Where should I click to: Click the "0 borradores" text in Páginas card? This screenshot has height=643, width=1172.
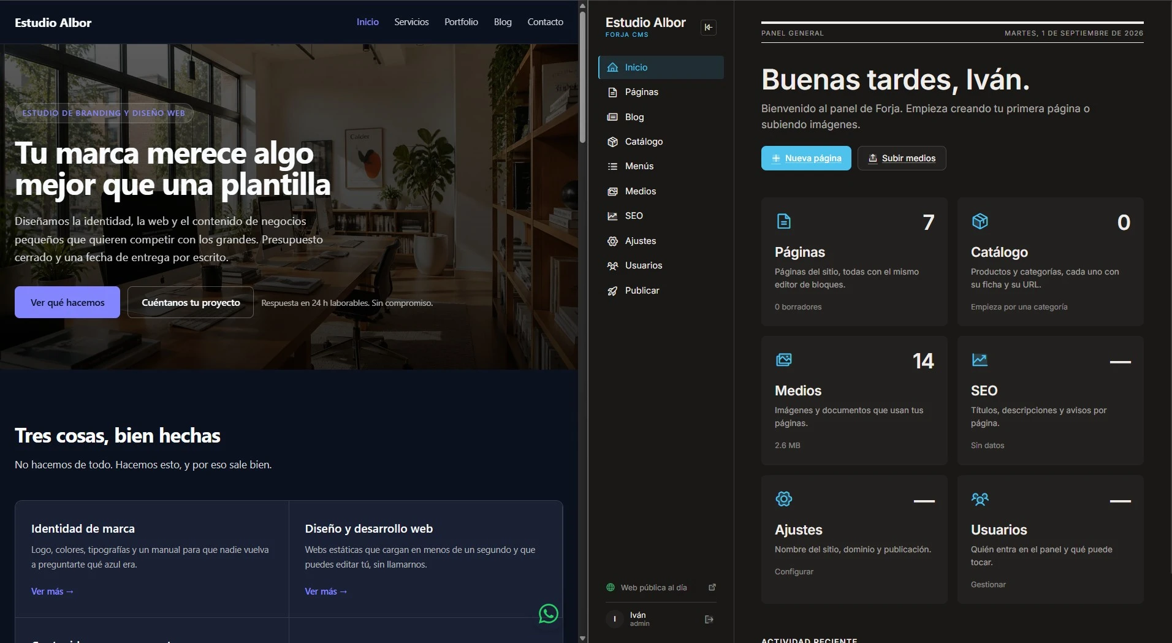[798, 306]
